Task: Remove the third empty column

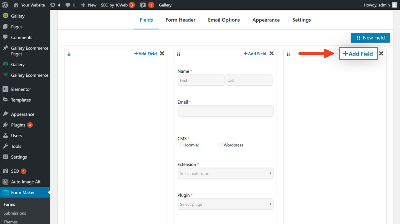Action: coord(381,53)
